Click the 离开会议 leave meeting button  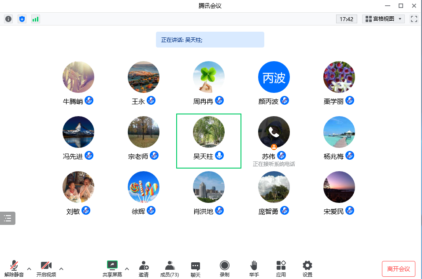[x=399, y=269]
